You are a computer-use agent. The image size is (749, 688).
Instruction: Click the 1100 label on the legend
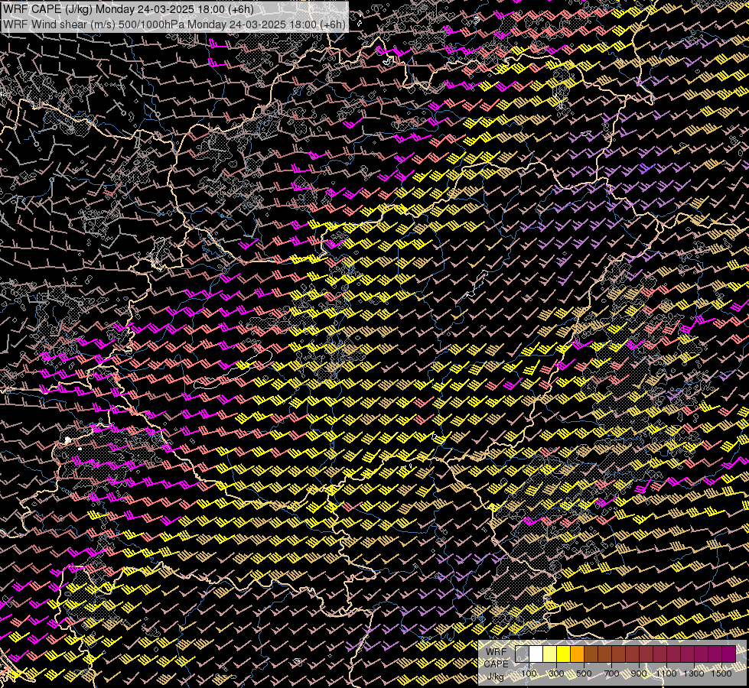coord(666,673)
